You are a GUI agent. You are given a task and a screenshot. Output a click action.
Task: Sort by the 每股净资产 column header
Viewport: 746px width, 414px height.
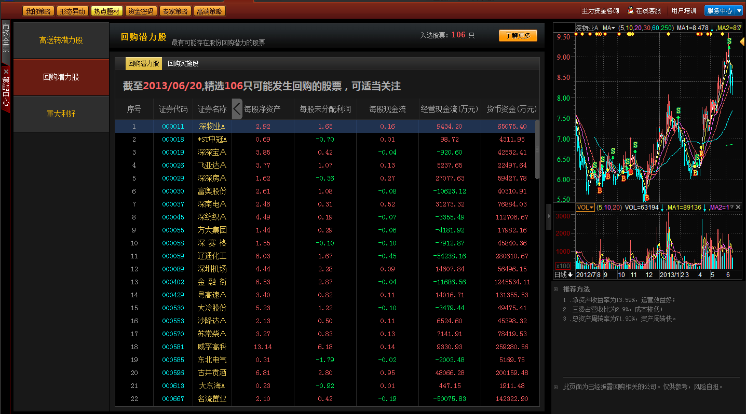click(x=263, y=109)
